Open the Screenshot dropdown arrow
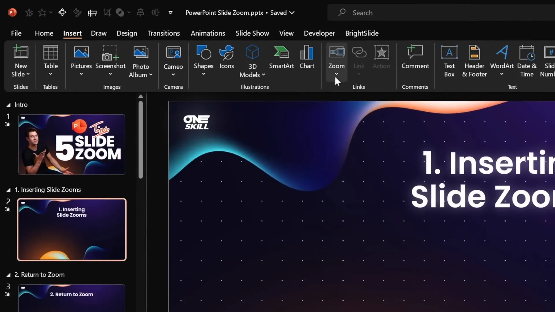 tap(110, 74)
